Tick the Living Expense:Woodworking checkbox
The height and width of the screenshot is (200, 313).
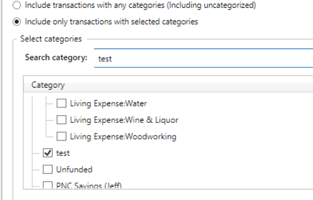pyautogui.click(x=61, y=137)
